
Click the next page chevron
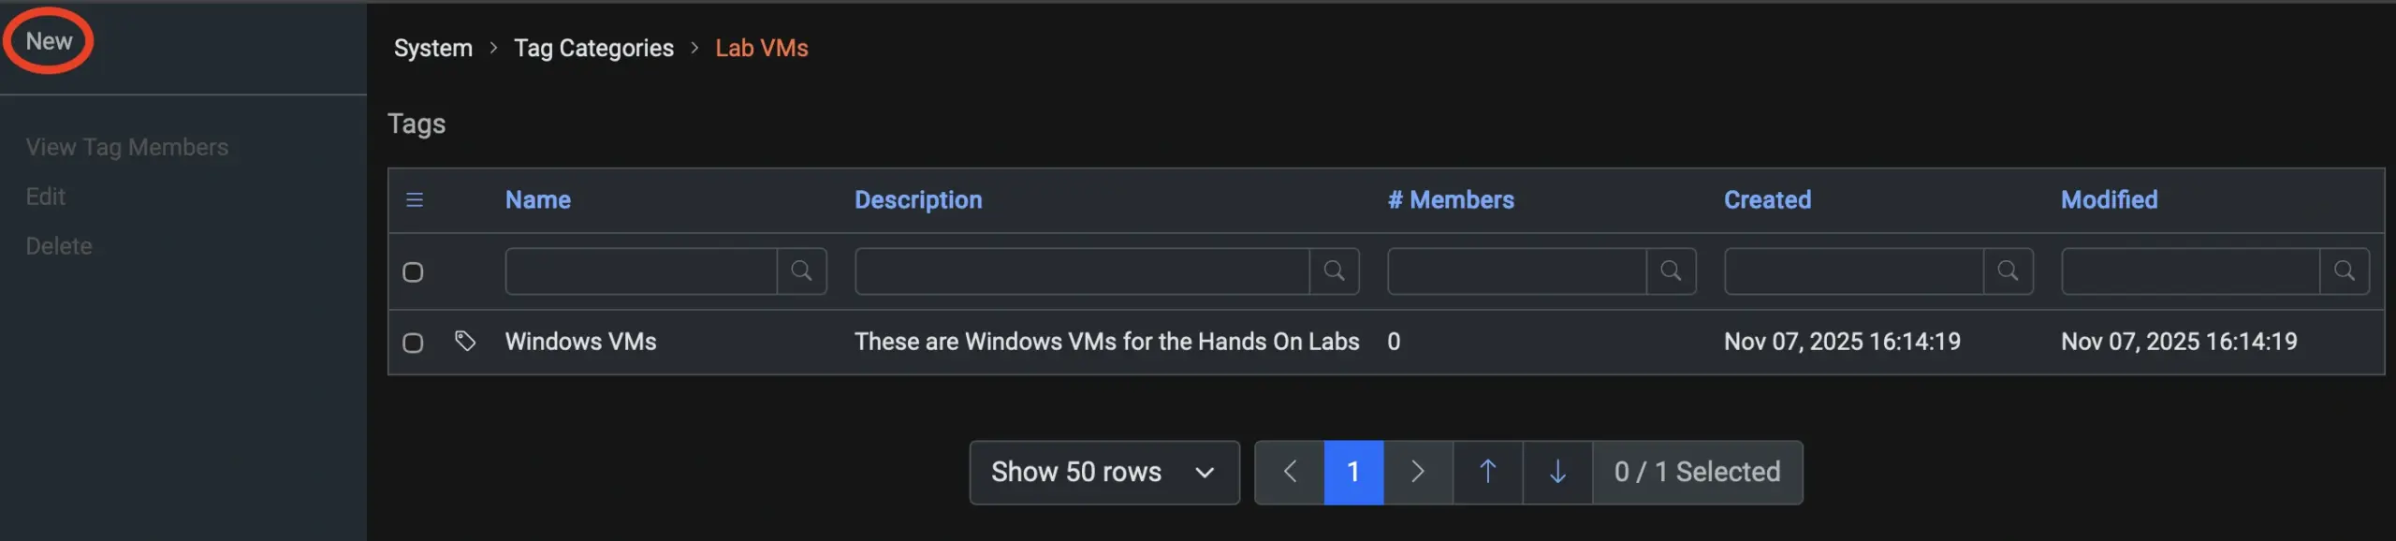1417,472
